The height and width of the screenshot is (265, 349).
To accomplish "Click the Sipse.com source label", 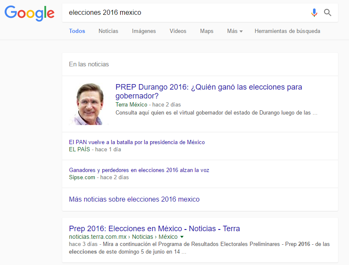I will pos(82,178).
